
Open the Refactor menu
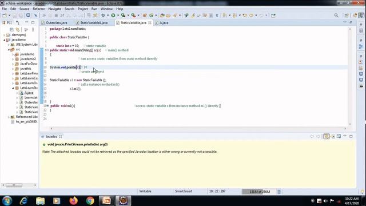tap(39, 9)
